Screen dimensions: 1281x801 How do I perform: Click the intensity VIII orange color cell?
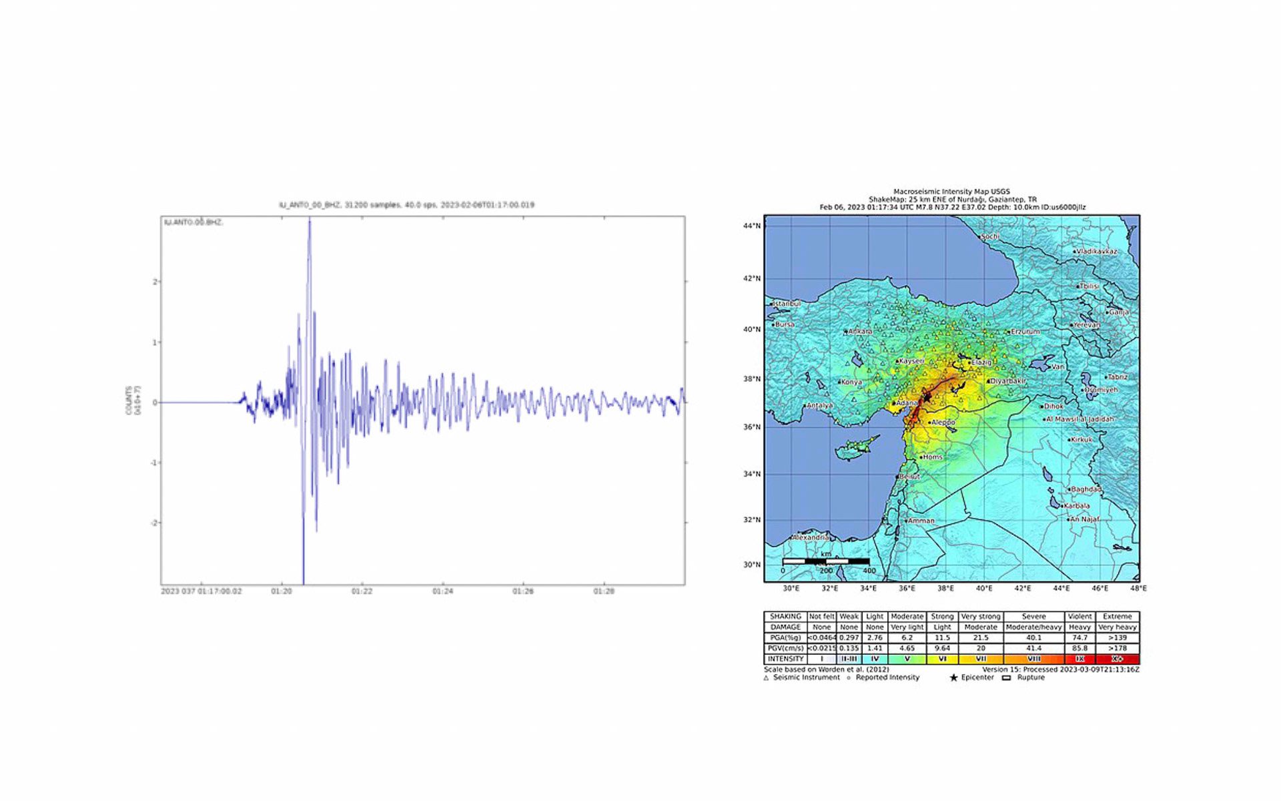1033,659
